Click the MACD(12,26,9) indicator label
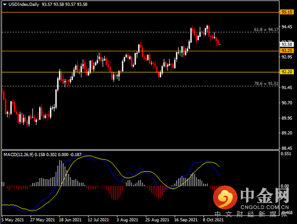Image resolution: width=297 pixels, height=224 pixels. click(18, 155)
